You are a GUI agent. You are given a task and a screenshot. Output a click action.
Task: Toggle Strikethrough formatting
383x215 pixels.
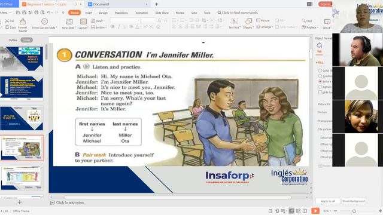(131, 27)
